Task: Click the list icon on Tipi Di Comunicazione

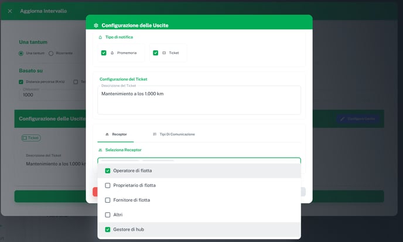Action: (155, 134)
